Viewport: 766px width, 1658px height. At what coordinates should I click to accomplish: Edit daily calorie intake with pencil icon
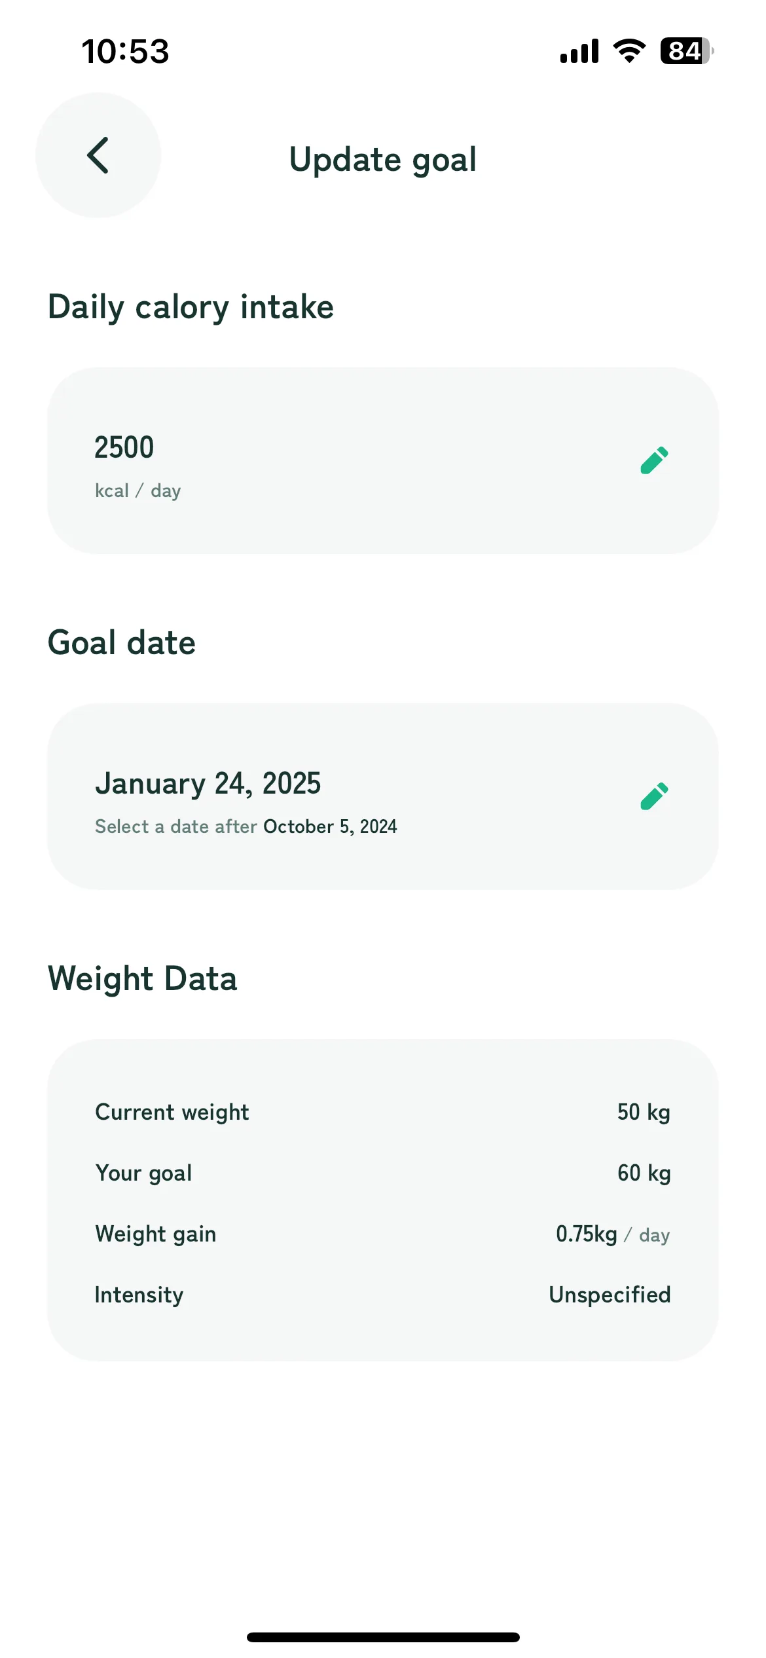[x=654, y=460]
